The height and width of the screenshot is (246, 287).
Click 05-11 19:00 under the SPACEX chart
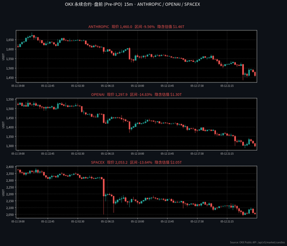tap(18, 221)
